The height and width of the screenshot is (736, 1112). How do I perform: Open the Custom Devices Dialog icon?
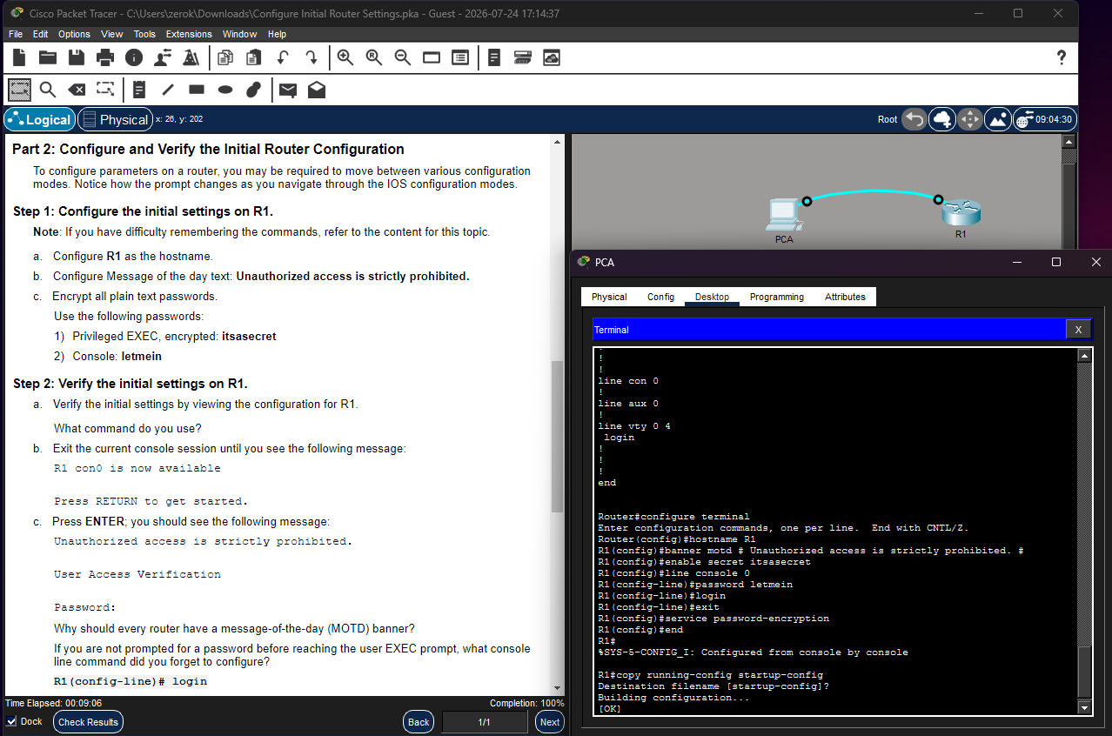point(494,57)
